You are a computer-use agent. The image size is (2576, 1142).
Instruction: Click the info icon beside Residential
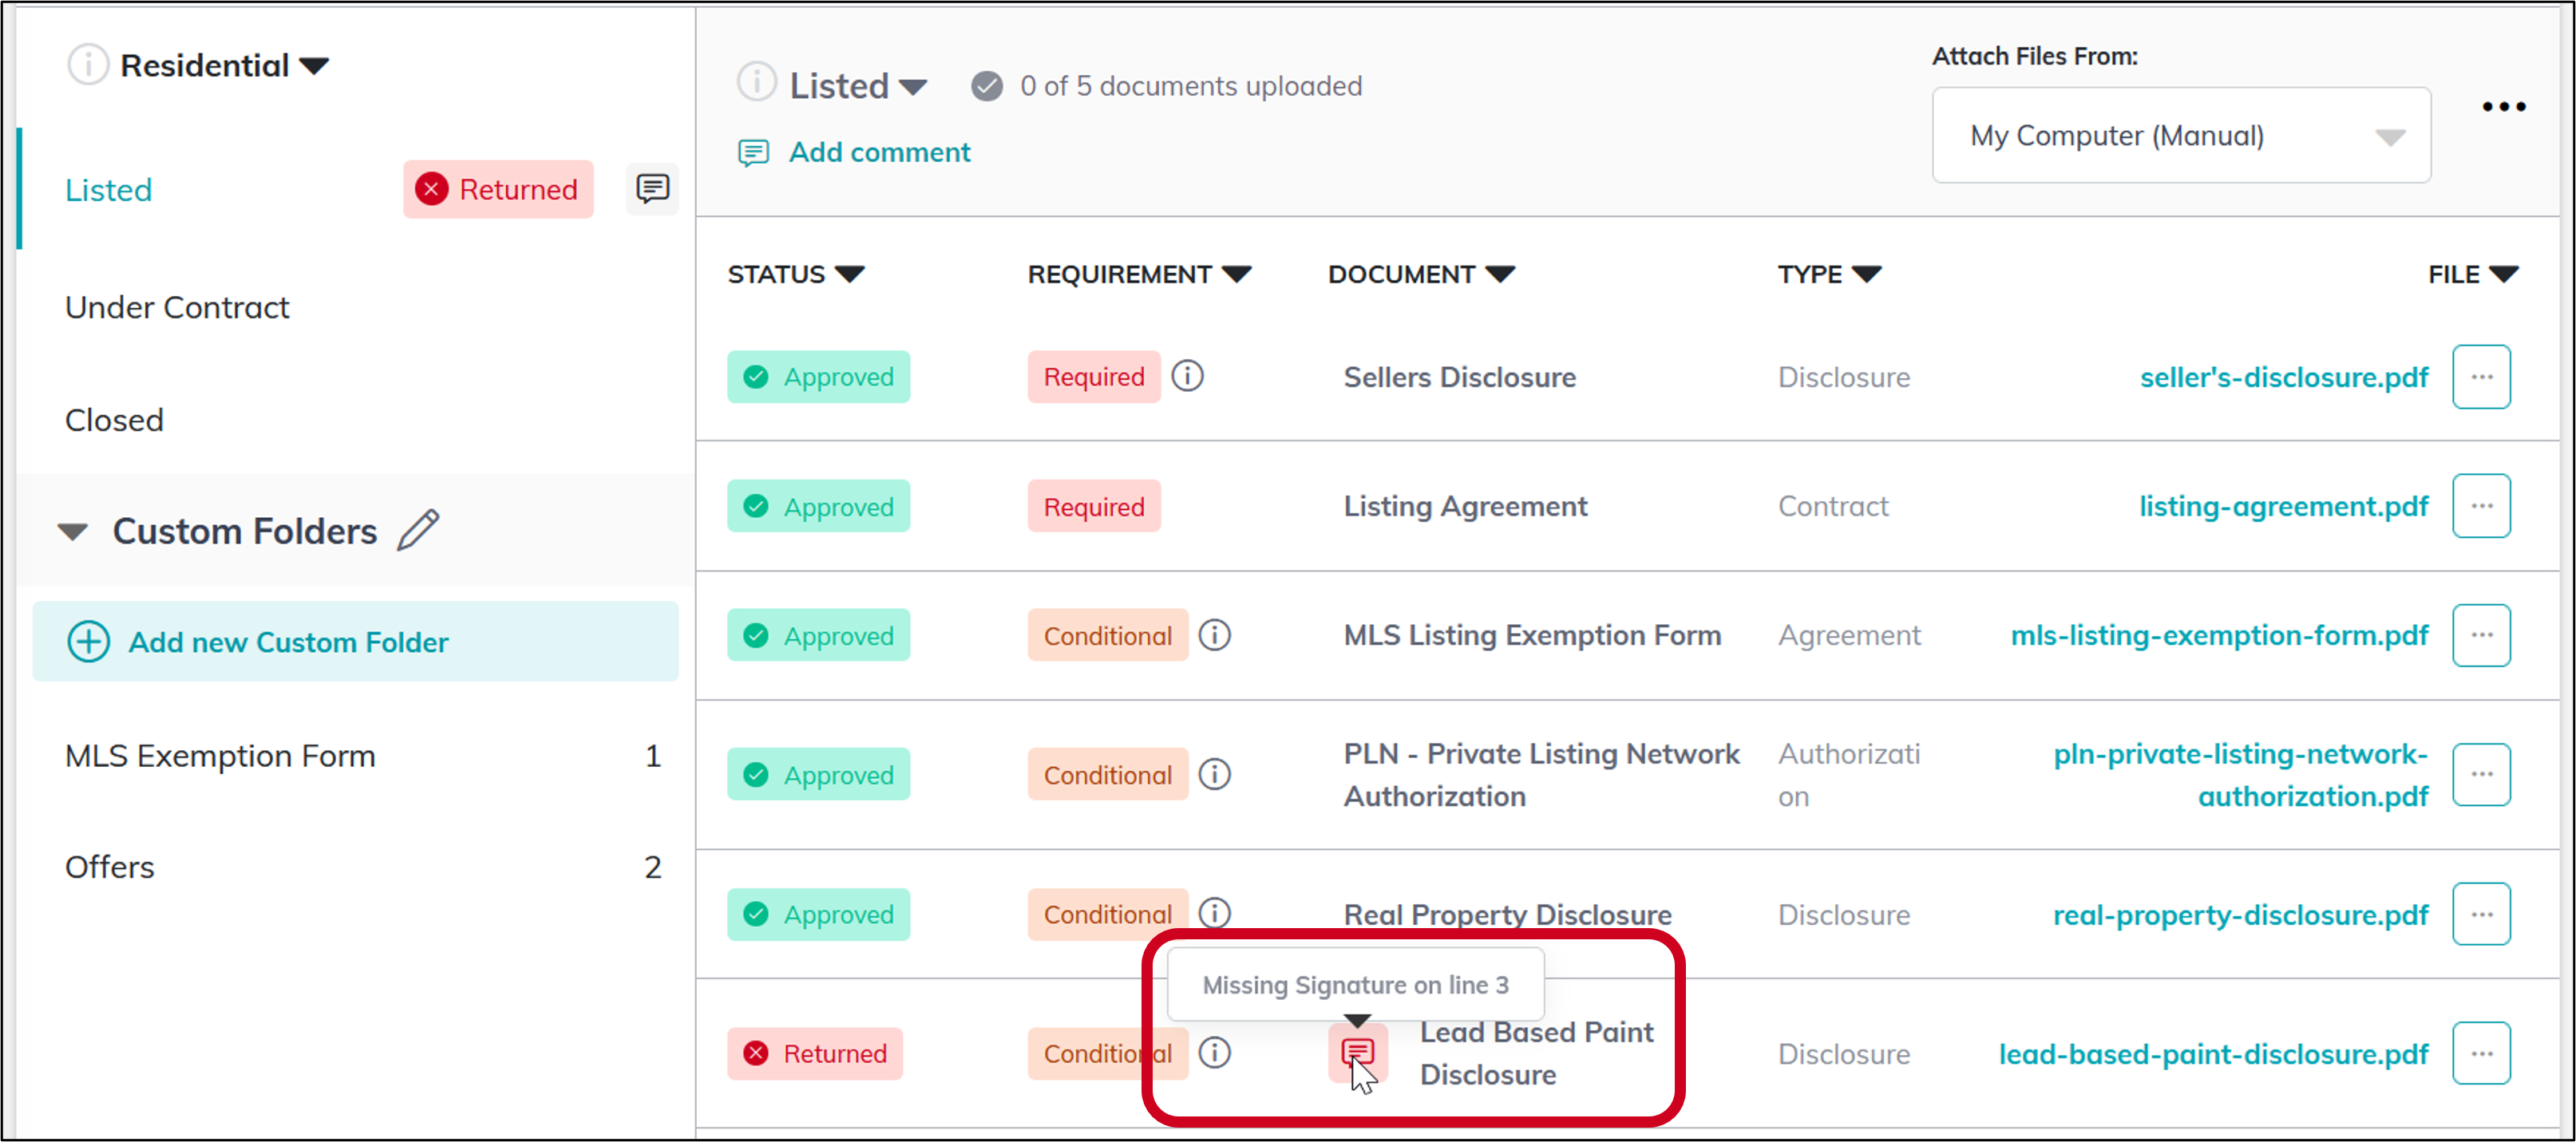[87, 65]
